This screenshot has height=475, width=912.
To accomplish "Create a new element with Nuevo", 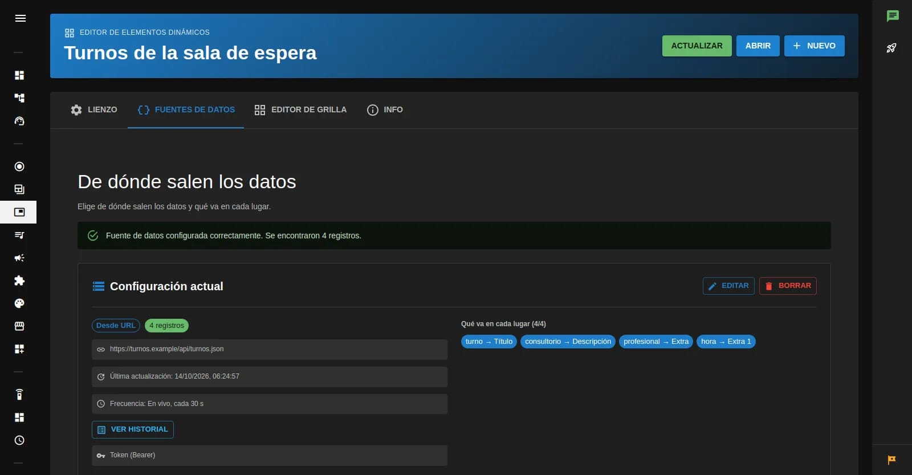I will [x=814, y=46].
